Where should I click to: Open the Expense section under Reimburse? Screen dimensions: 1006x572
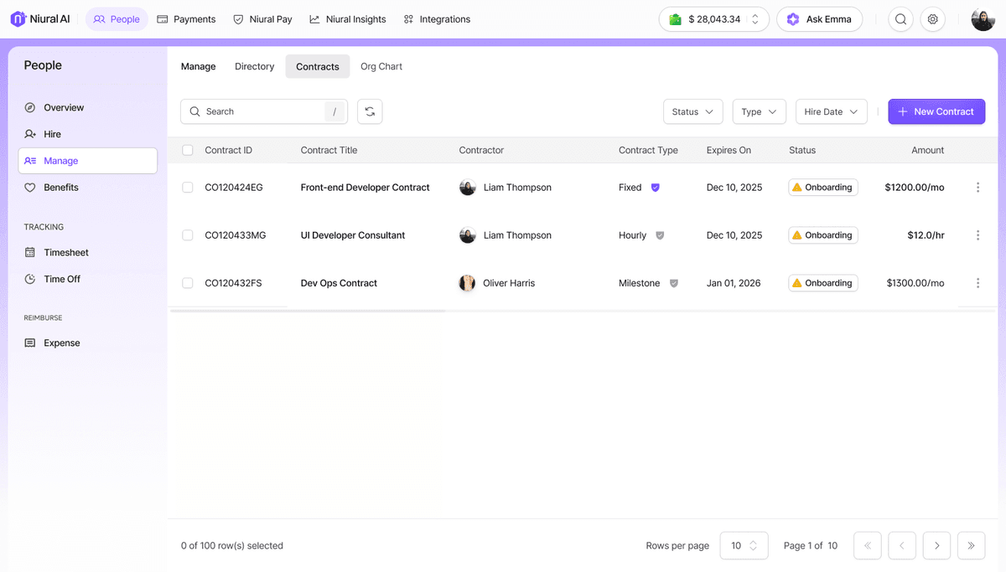tap(63, 343)
